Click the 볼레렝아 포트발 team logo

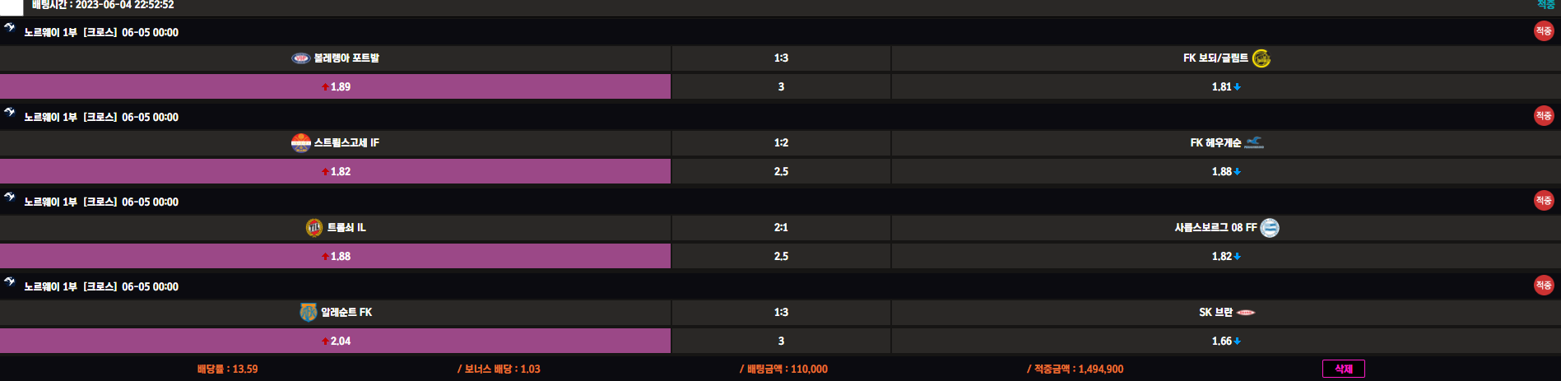coord(301,58)
